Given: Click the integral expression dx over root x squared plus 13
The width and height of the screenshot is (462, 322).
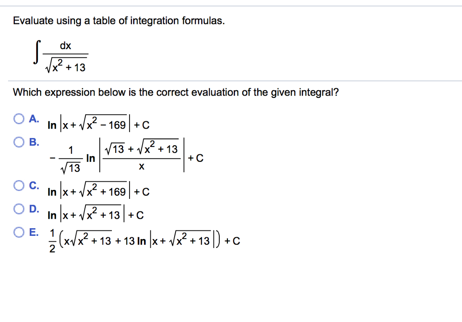Looking at the screenshot, I should [61, 55].
